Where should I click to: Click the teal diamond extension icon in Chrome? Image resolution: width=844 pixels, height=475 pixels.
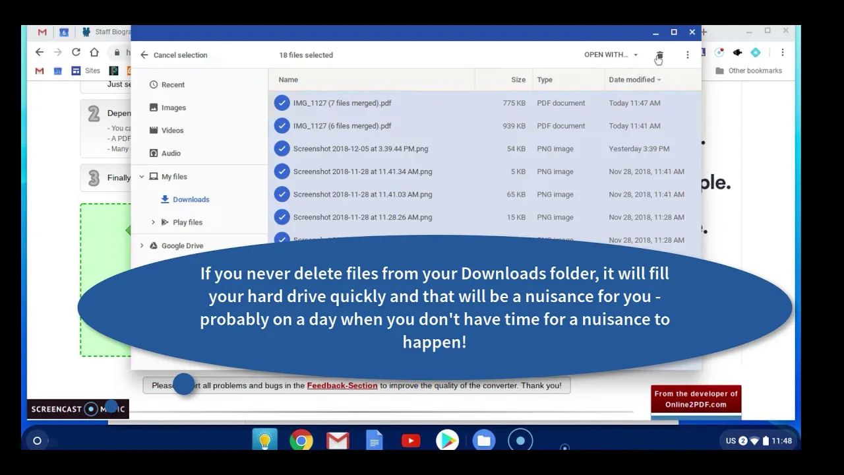pos(756,52)
